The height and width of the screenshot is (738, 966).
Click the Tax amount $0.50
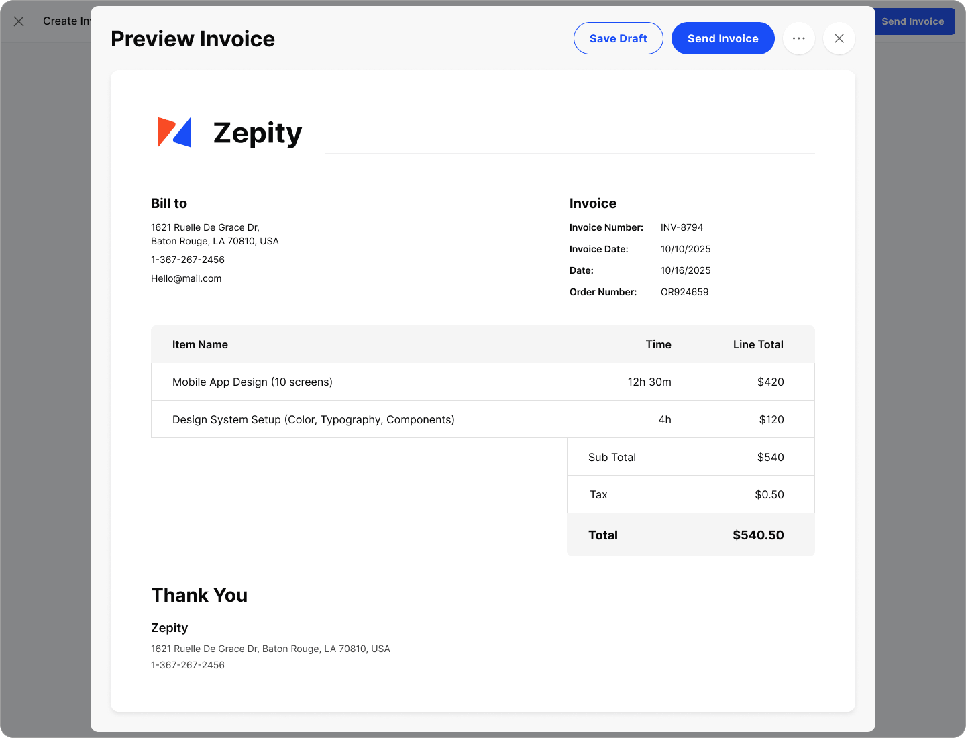tap(769, 494)
